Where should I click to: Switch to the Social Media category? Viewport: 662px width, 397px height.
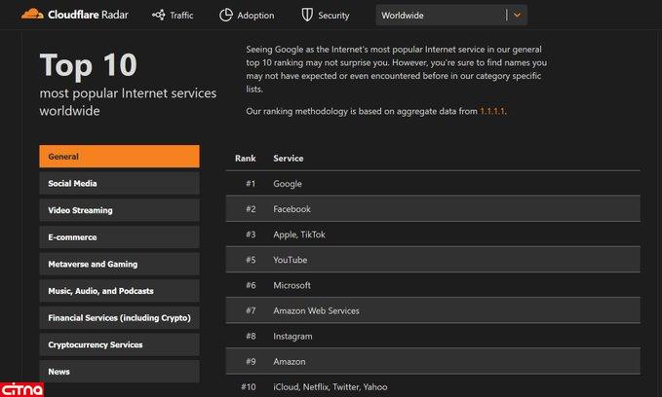(x=119, y=183)
